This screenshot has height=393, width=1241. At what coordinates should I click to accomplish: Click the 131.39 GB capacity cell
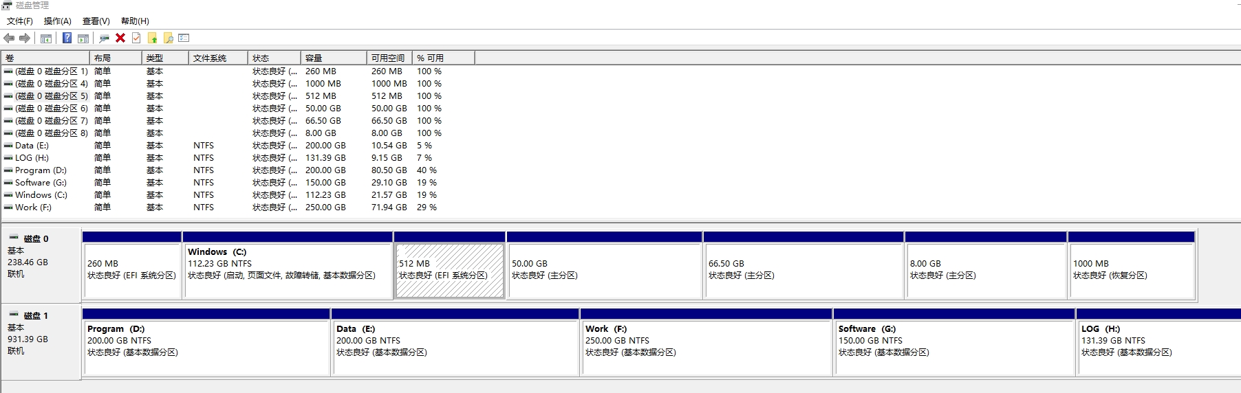(325, 158)
